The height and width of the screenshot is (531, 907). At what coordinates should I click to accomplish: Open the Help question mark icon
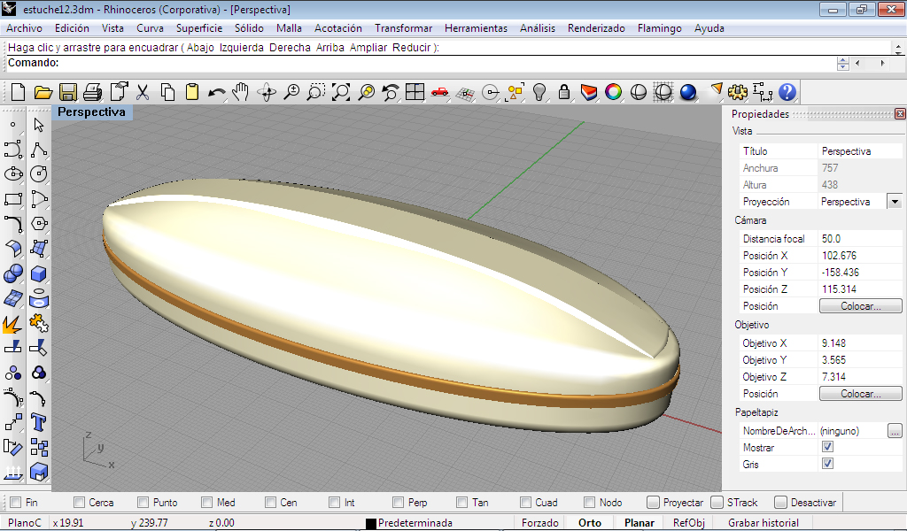point(787,92)
